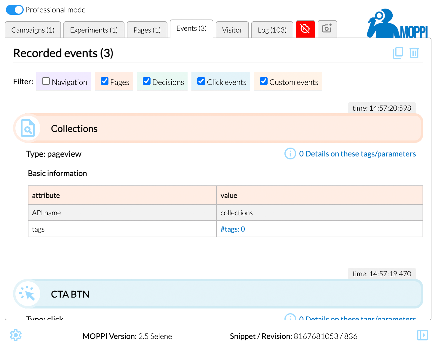The height and width of the screenshot is (349, 435).
Task: Click the red disabled-timer icon tab
Action: tap(305, 29)
